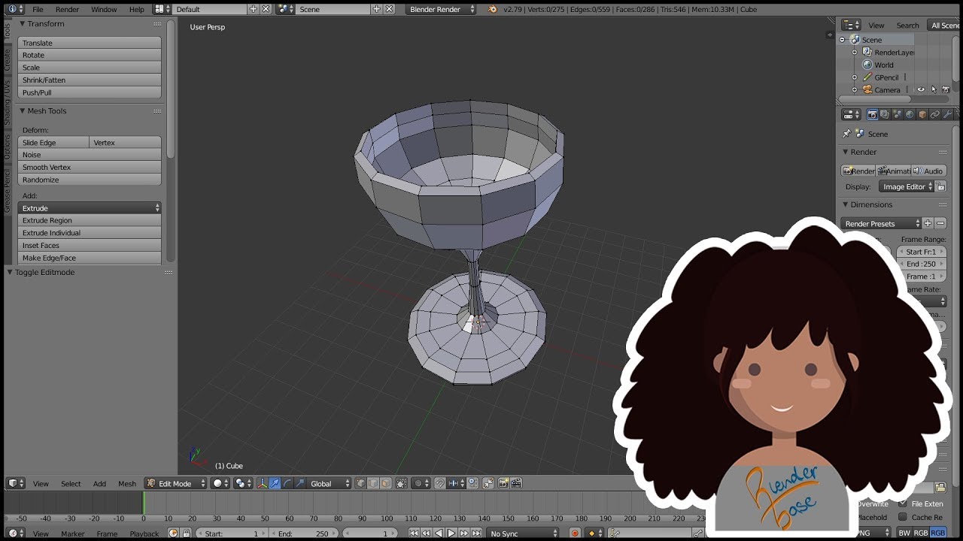Collapse the Dimensions panel
The height and width of the screenshot is (541, 963).
[846, 204]
